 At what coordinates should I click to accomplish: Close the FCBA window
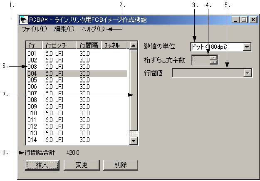tap(253, 20)
